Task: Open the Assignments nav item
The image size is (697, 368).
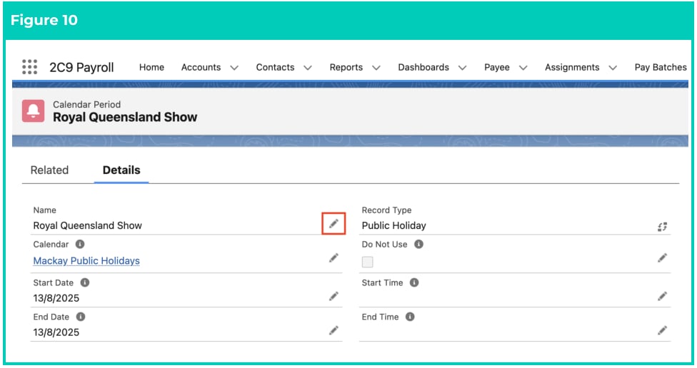Action: (572, 67)
